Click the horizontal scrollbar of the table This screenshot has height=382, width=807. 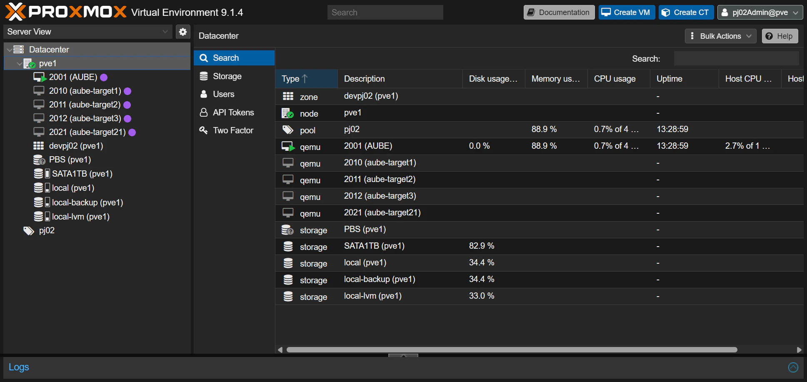pyautogui.click(x=512, y=350)
